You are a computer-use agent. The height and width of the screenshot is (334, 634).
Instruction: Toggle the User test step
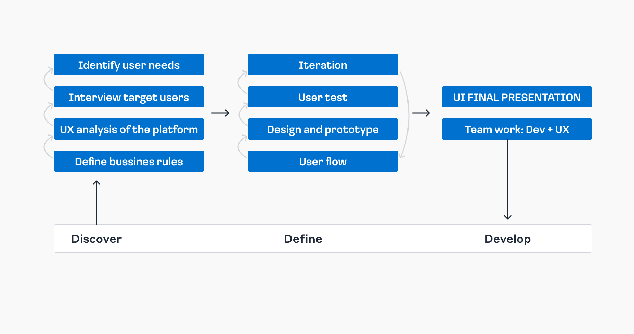click(323, 97)
